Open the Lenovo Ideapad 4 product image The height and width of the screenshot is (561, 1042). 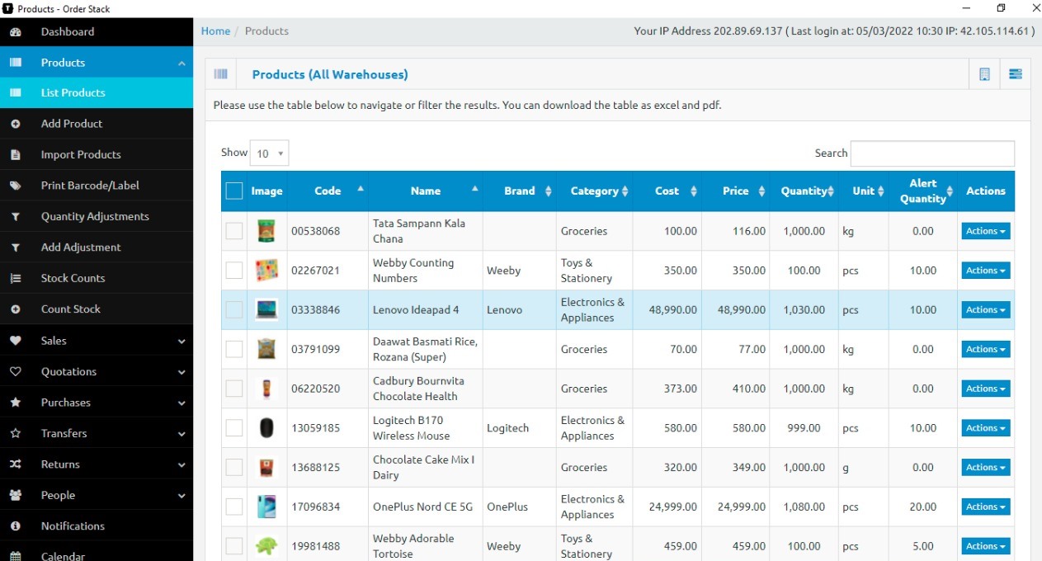click(x=266, y=310)
